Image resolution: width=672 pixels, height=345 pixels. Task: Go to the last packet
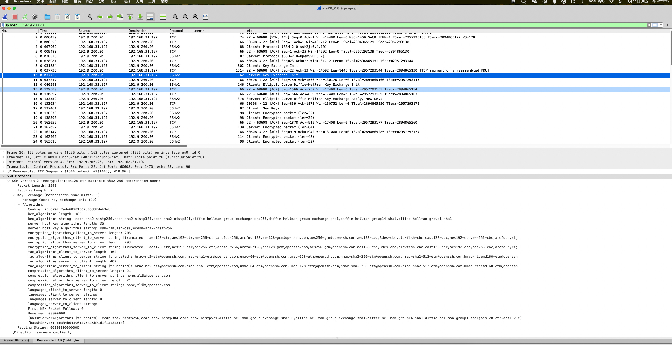point(140,17)
